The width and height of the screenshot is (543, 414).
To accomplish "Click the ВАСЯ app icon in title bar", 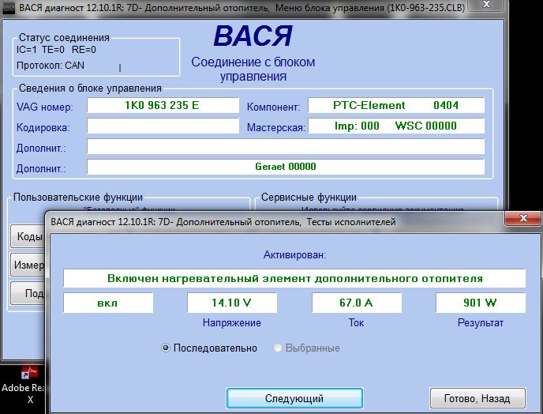I will coord(8,8).
